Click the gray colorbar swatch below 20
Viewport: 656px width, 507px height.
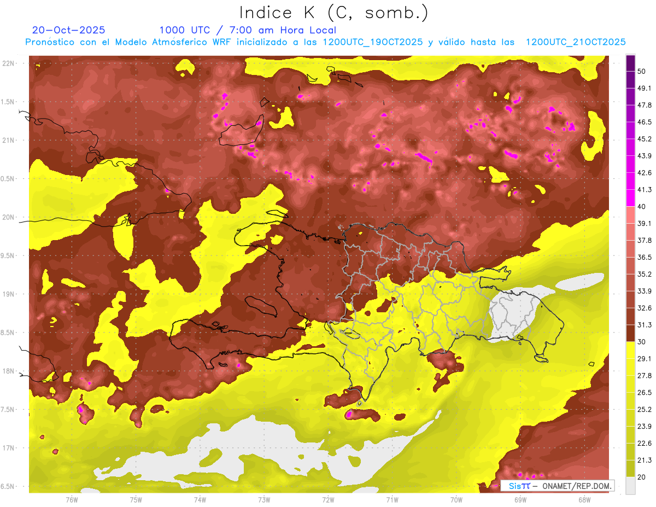[x=630, y=485]
